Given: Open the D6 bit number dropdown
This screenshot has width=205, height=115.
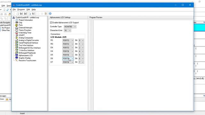Looking at the screenshot, I should click(x=81, y=58).
